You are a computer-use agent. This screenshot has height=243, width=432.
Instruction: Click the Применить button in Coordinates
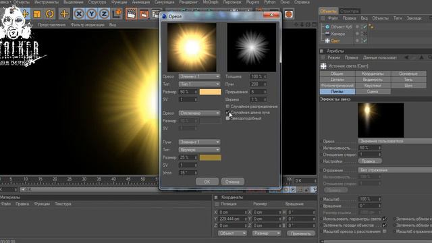click(301, 234)
